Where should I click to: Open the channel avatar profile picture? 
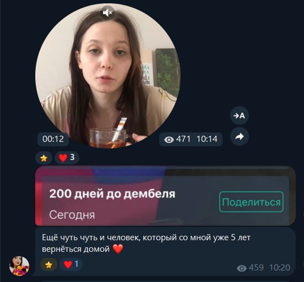pyautogui.click(x=19, y=266)
